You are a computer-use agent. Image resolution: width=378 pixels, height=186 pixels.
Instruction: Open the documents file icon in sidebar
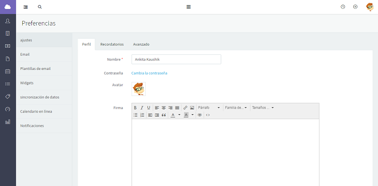click(x=8, y=59)
